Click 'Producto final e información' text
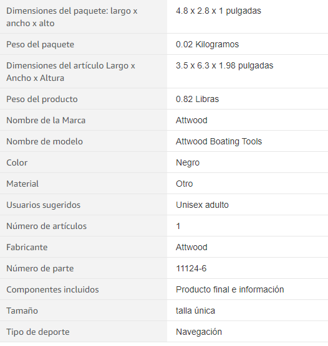This screenshot has height=346, width=328. pyautogui.click(x=230, y=289)
